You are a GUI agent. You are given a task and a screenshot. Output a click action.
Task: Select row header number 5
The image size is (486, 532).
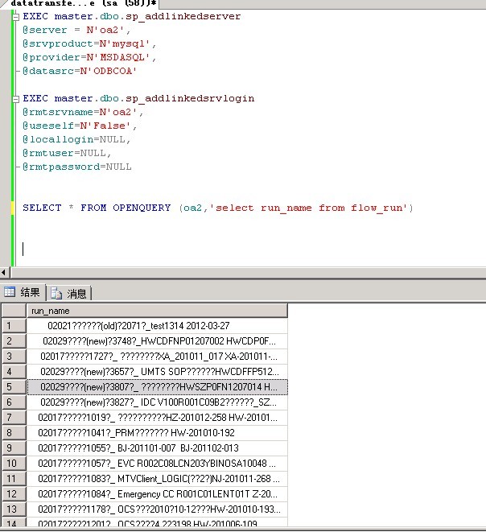tap(13, 386)
